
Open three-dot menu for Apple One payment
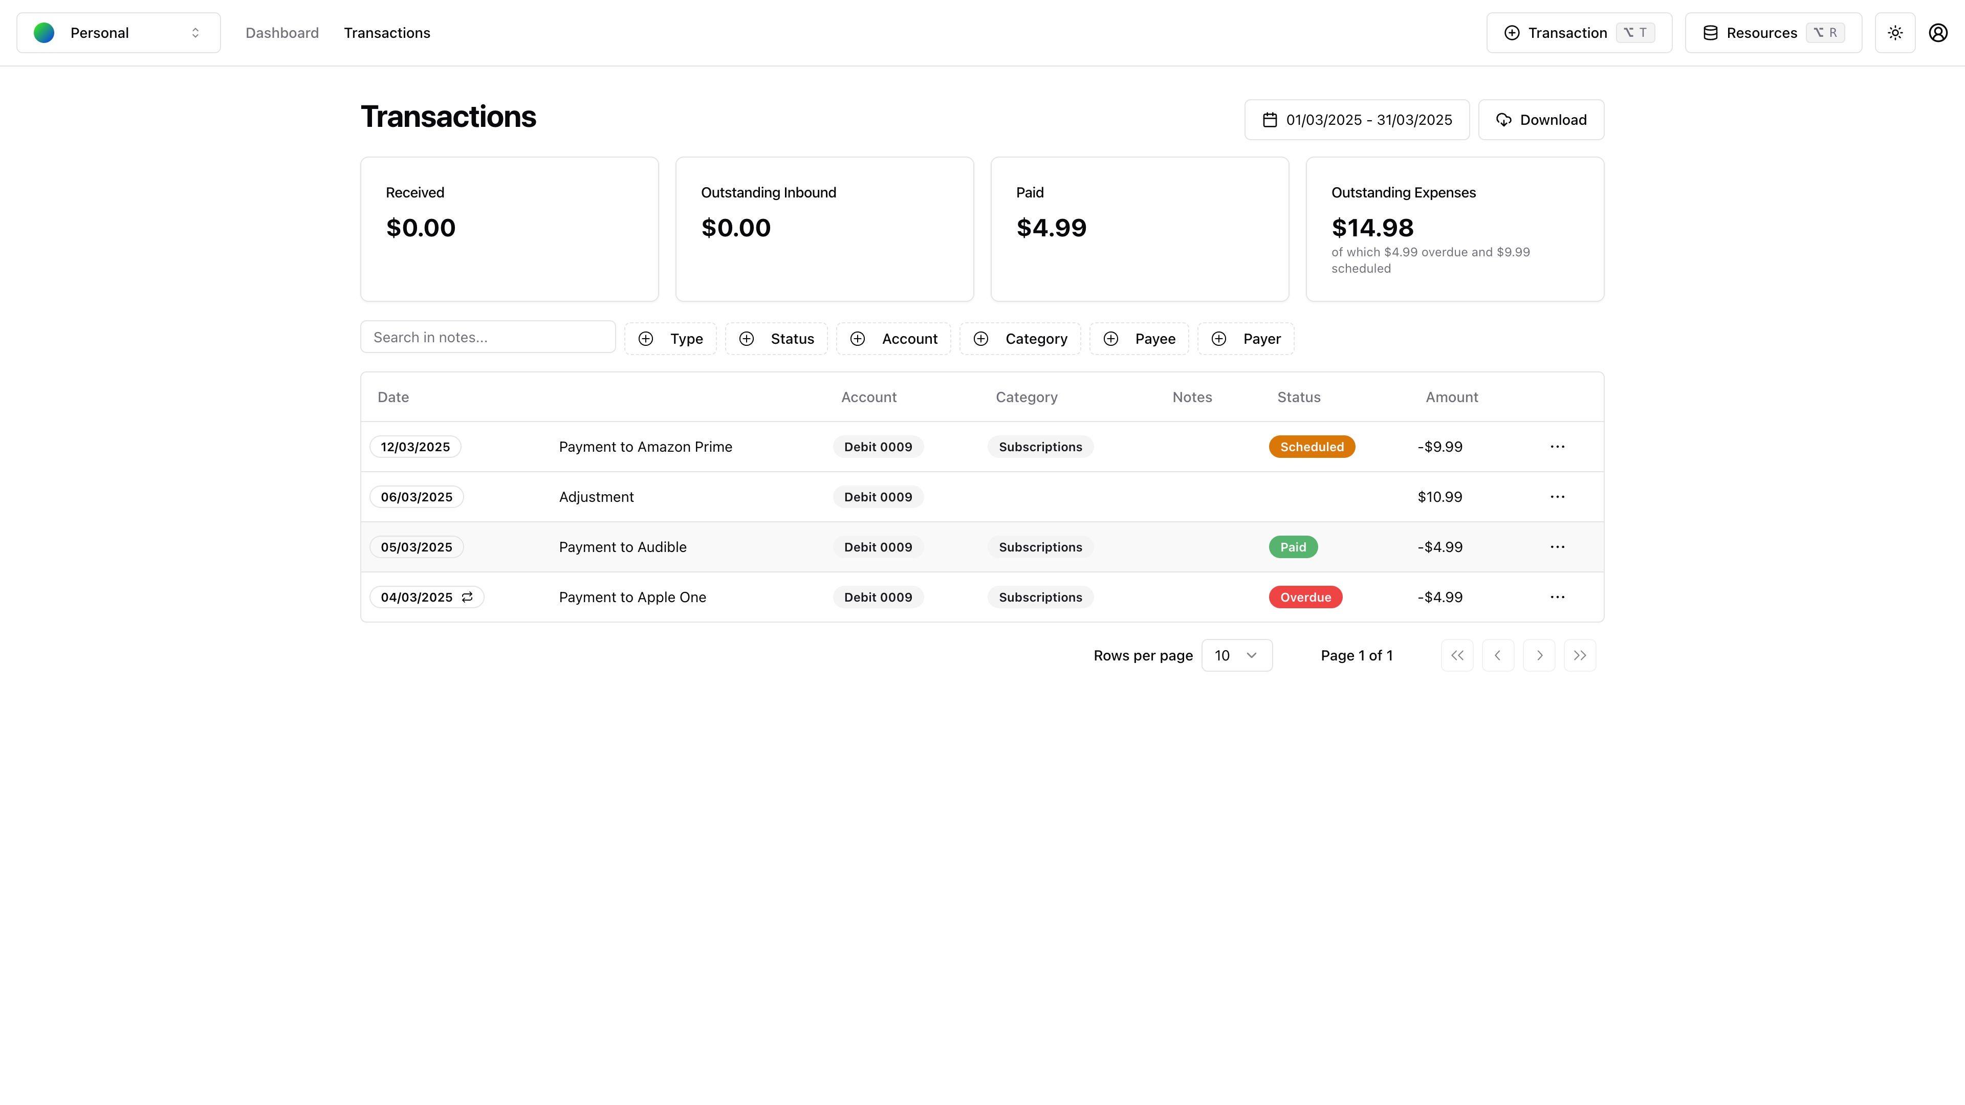click(1557, 597)
